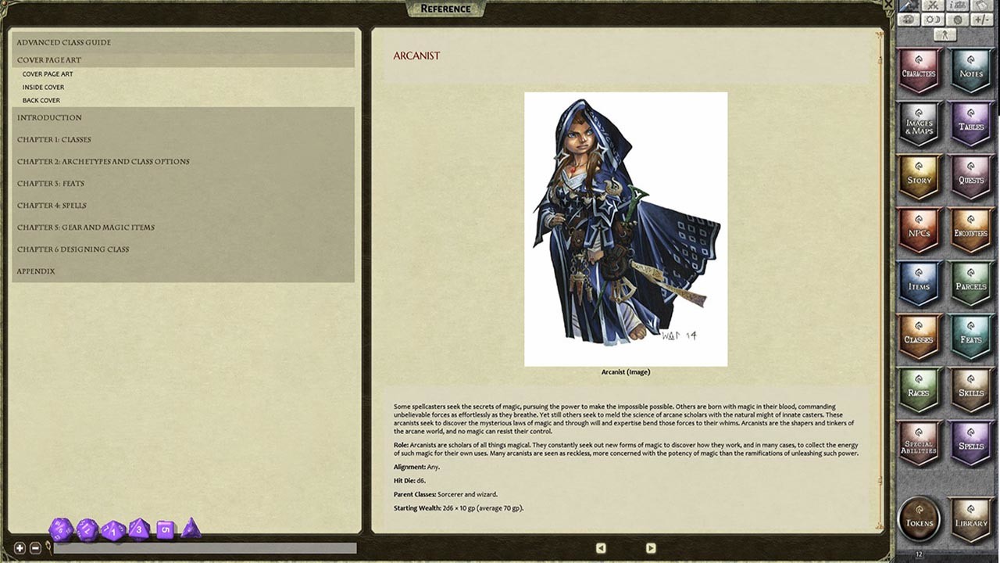1000x563 pixels.
Task: Collapse the Cover Page Art section
Action: pyautogui.click(x=49, y=59)
